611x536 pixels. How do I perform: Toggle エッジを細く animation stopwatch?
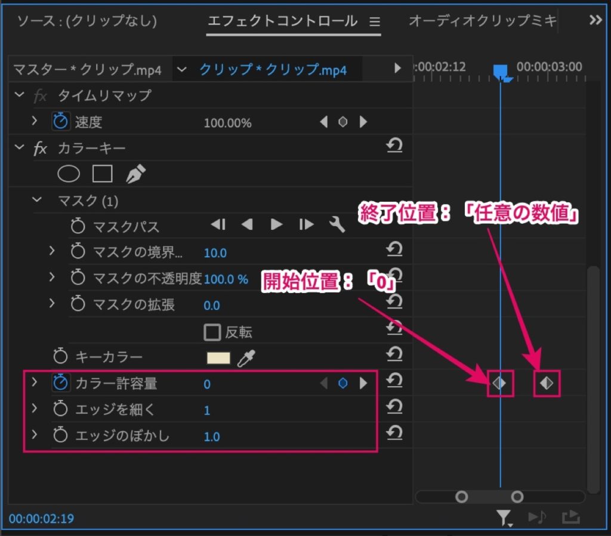[60, 408]
